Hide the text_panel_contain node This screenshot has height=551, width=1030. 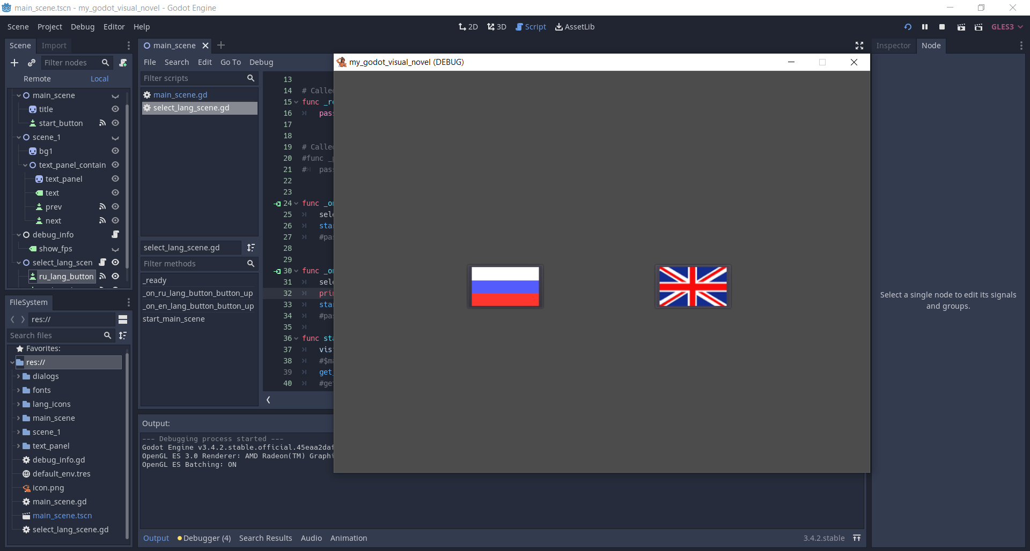(115, 165)
